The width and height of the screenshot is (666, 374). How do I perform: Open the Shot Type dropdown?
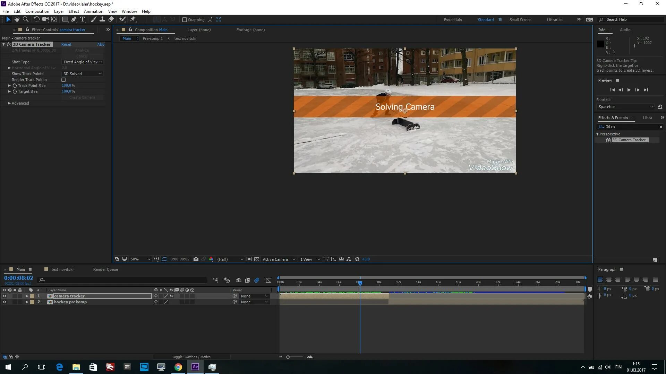tap(83, 62)
